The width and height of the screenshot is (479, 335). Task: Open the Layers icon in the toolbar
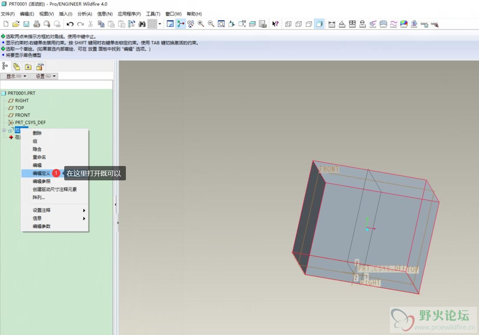(252, 24)
